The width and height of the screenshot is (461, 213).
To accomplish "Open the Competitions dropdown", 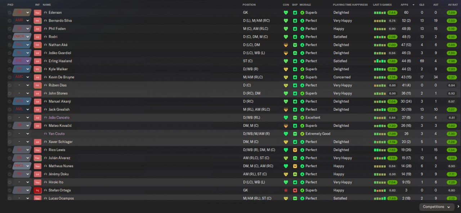I will [437, 207].
